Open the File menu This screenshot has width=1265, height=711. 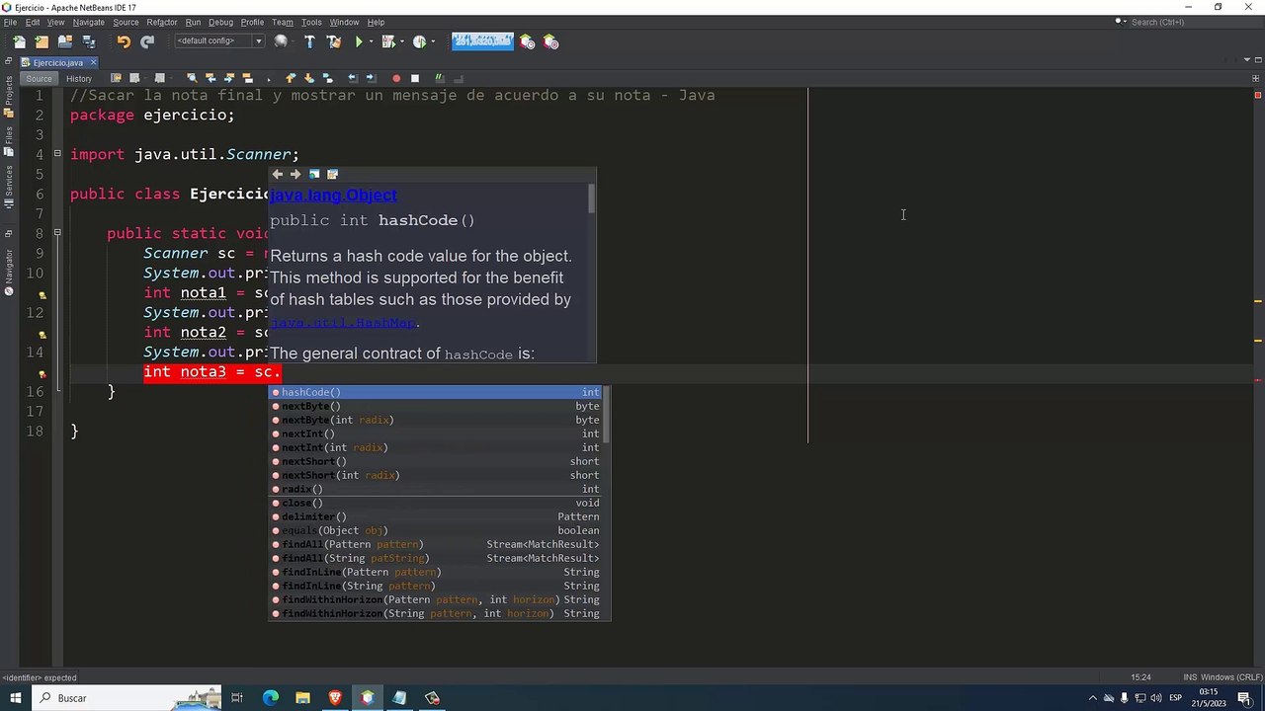pyautogui.click(x=10, y=22)
